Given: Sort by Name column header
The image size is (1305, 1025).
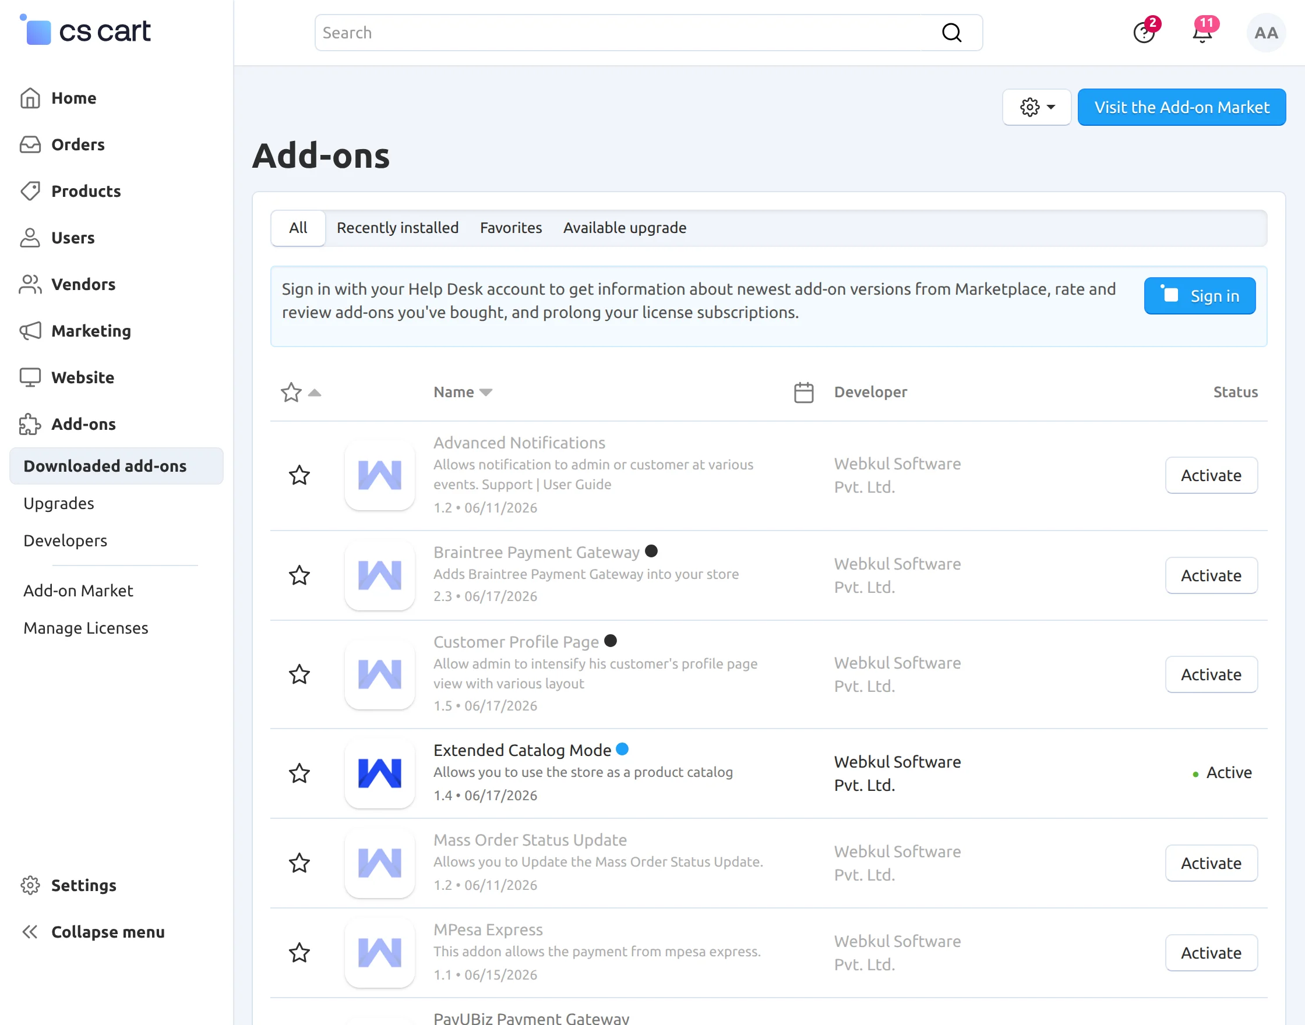Looking at the screenshot, I should [463, 393].
